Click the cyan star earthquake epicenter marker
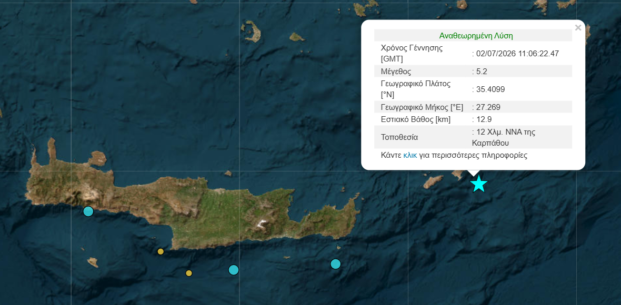621x305 pixels. pyautogui.click(x=479, y=184)
